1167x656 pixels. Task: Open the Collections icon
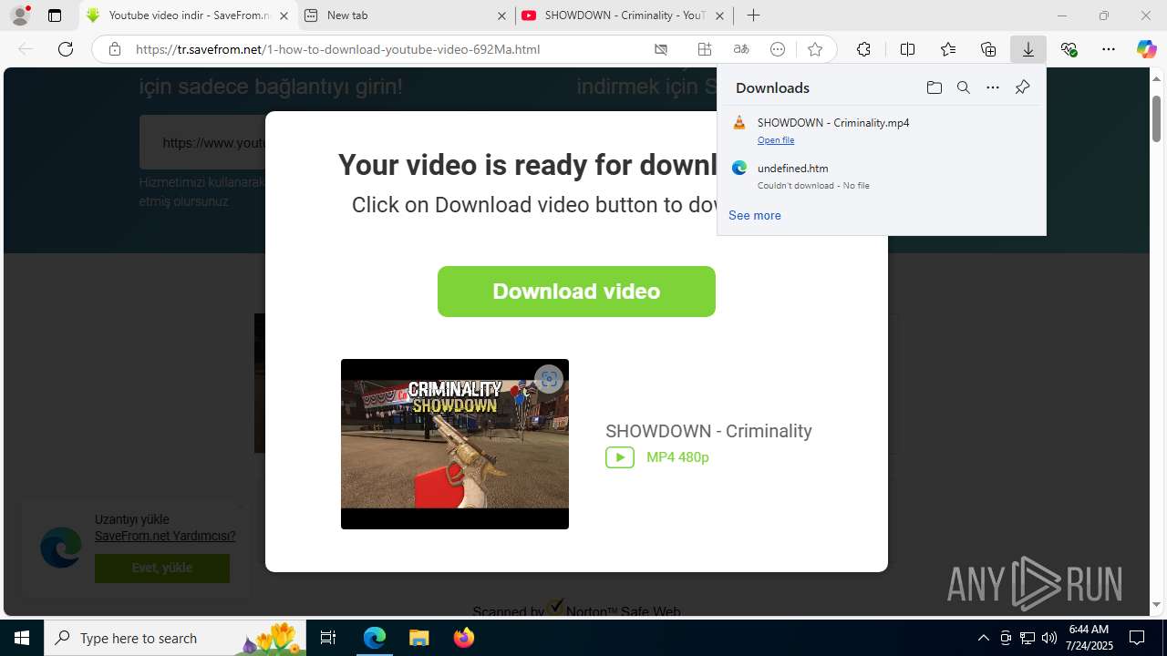[x=988, y=49]
